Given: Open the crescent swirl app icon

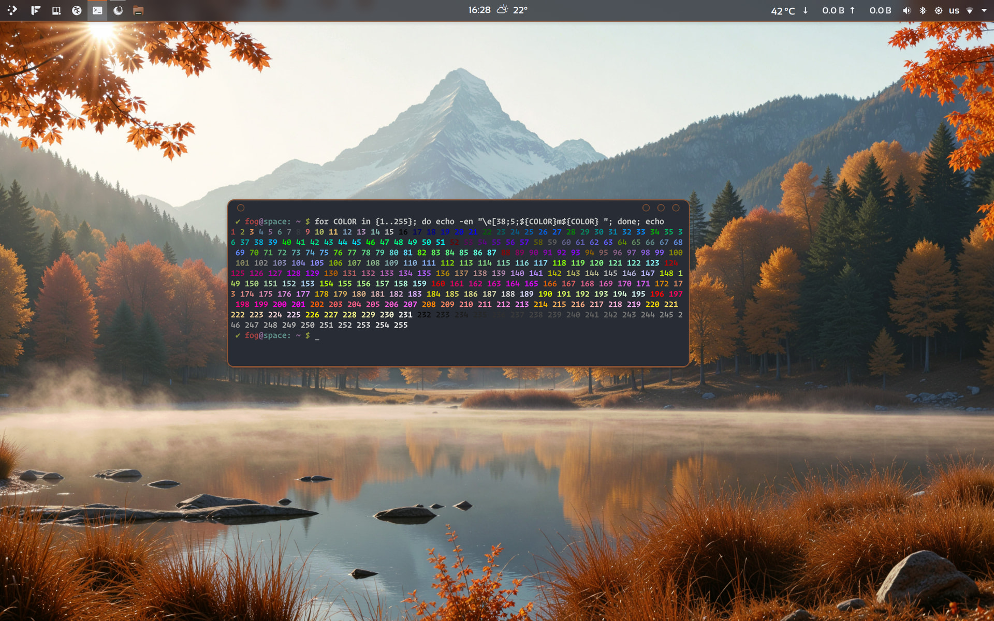Looking at the screenshot, I should point(118,10).
